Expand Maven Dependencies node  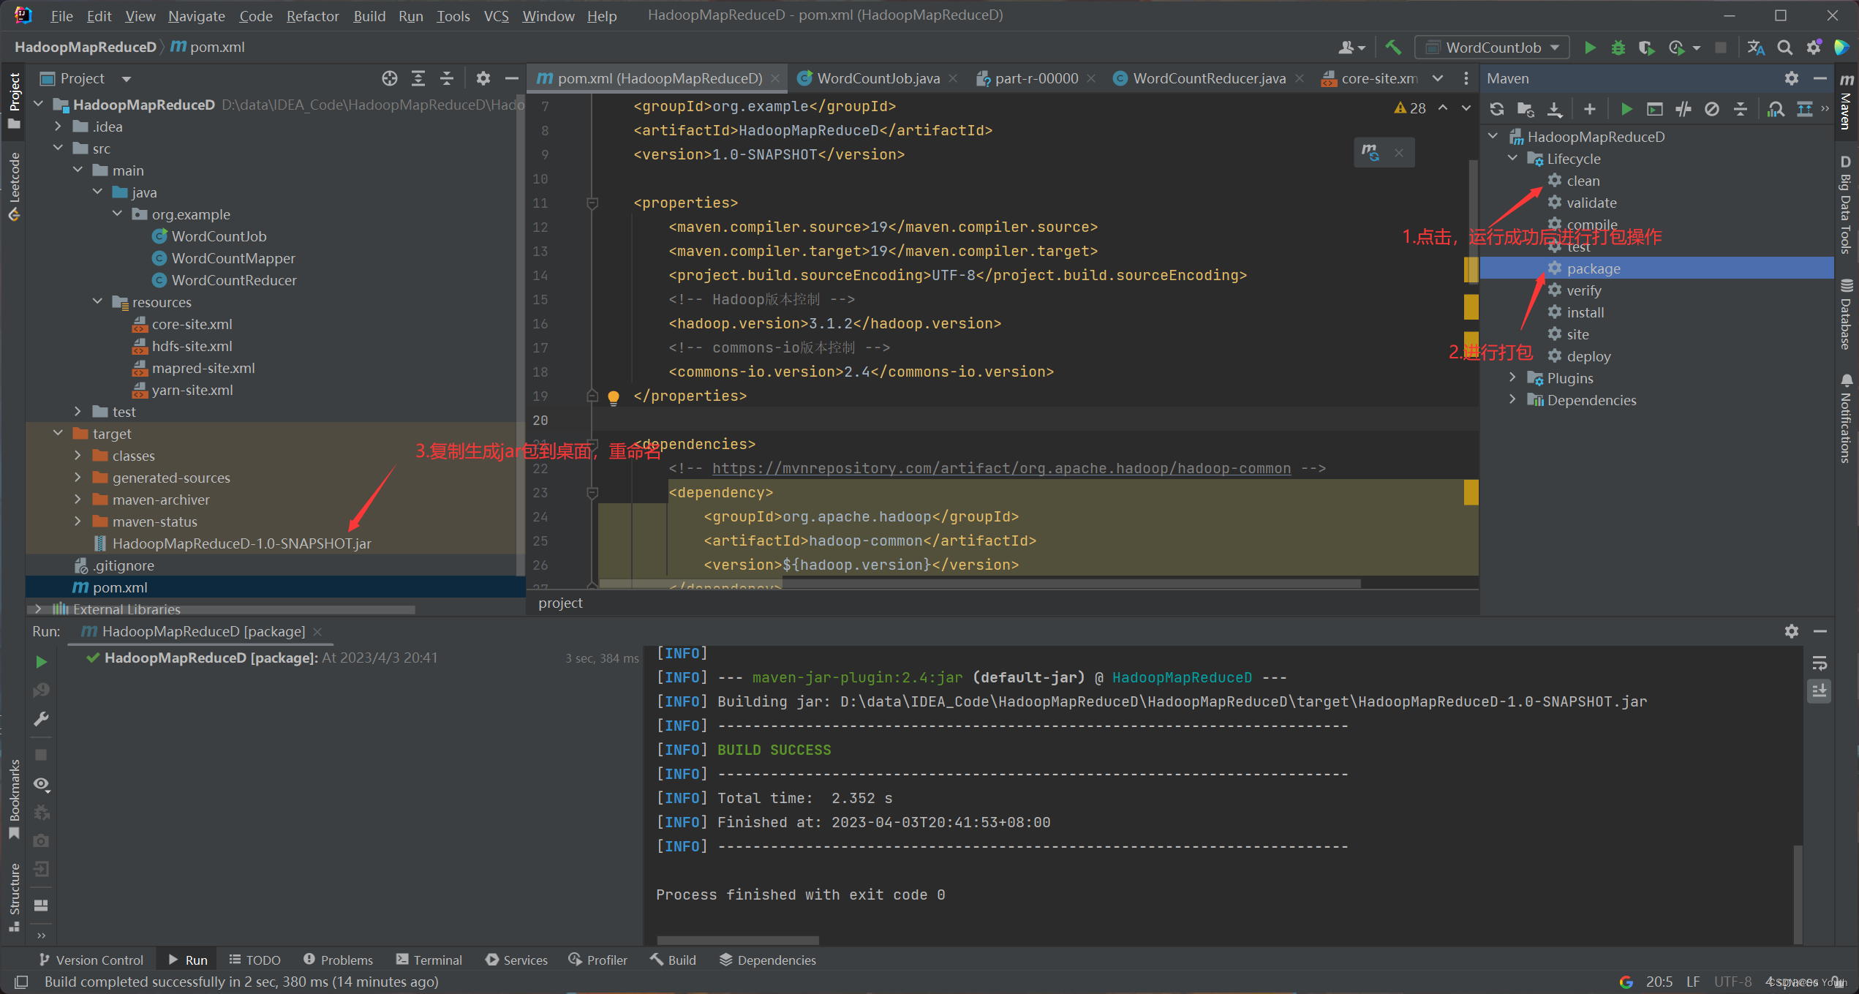pyautogui.click(x=1512, y=400)
